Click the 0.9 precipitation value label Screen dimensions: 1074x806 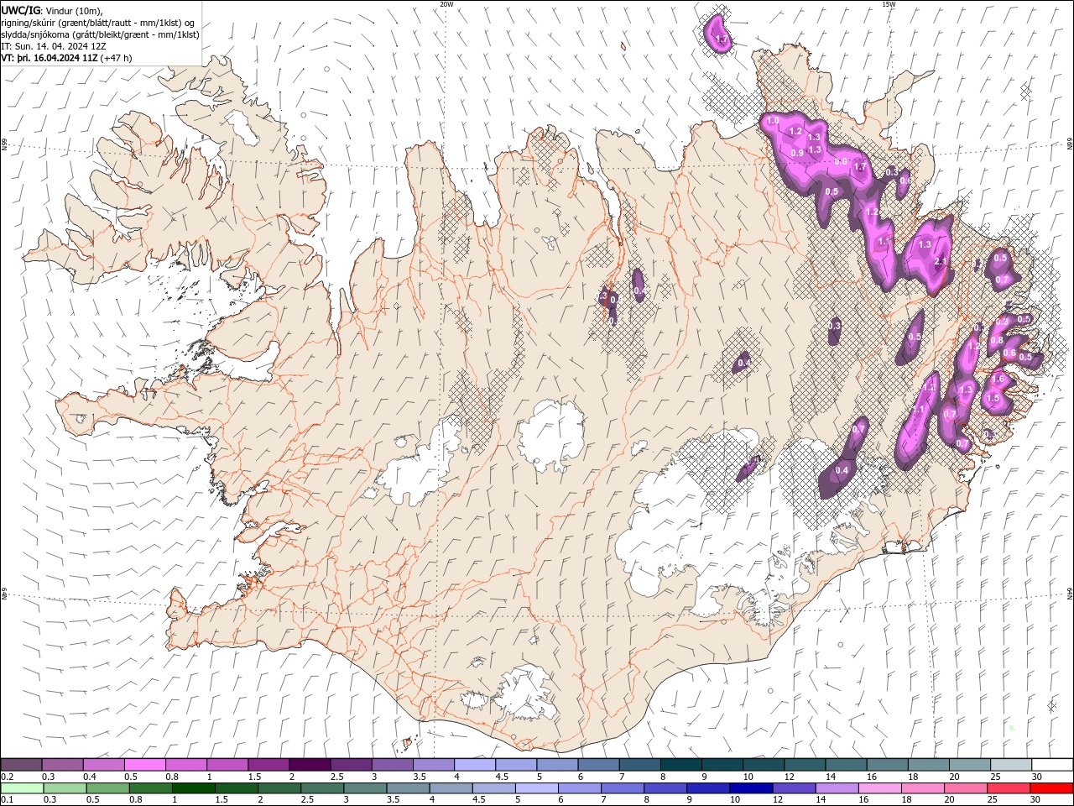pos(797,153)
